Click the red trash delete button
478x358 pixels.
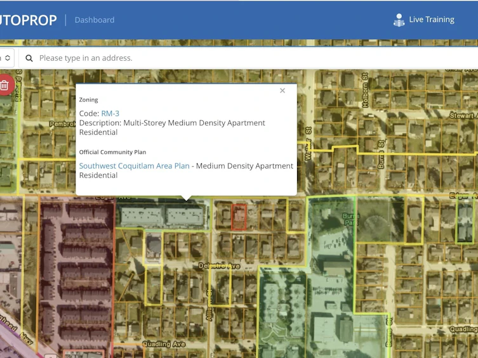(x=4, y=85)
